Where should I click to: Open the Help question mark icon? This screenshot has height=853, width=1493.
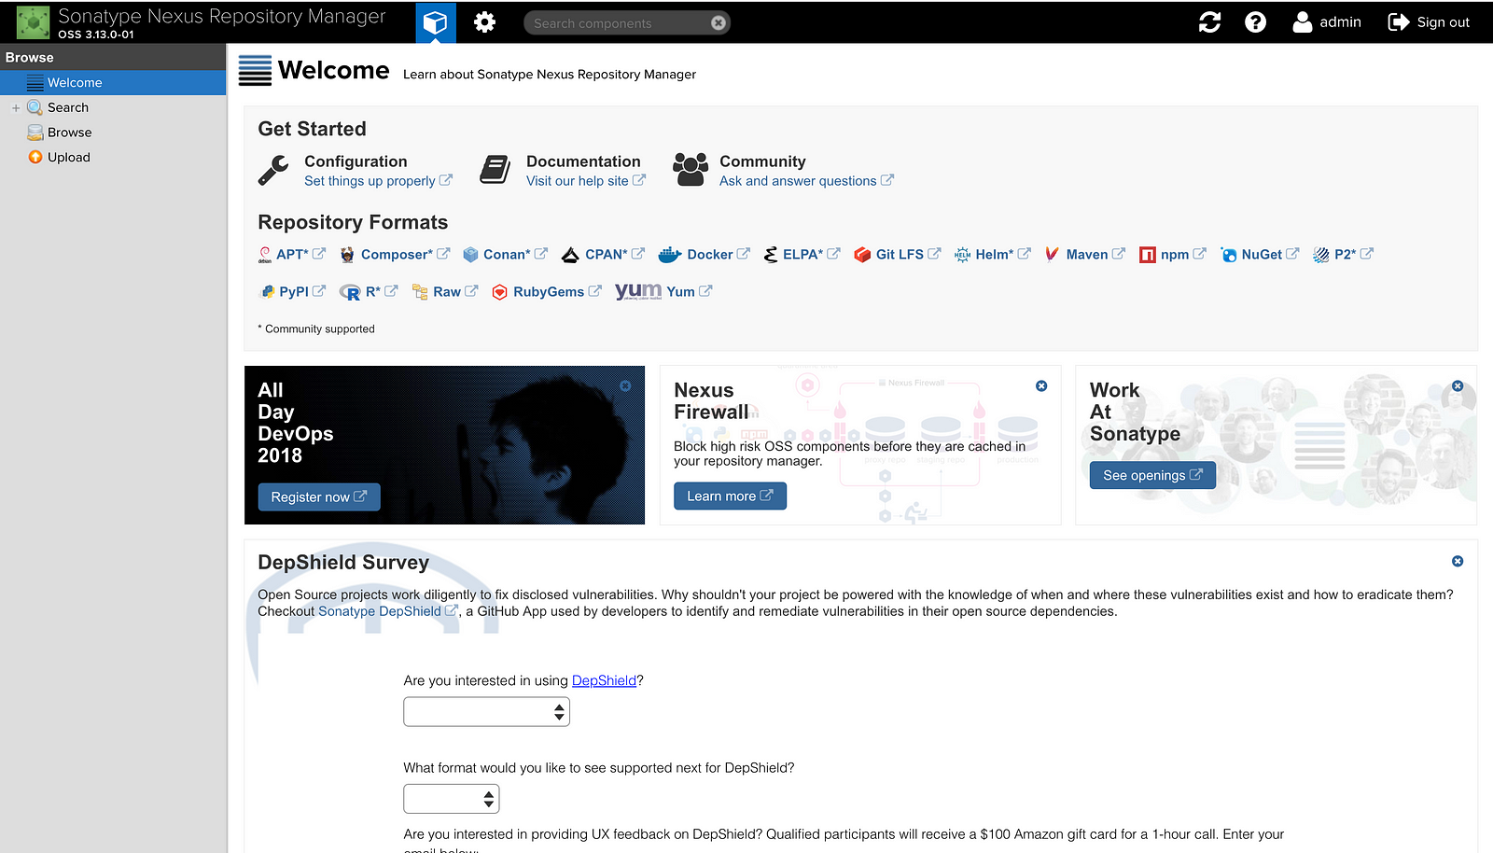coord(1255,22)
